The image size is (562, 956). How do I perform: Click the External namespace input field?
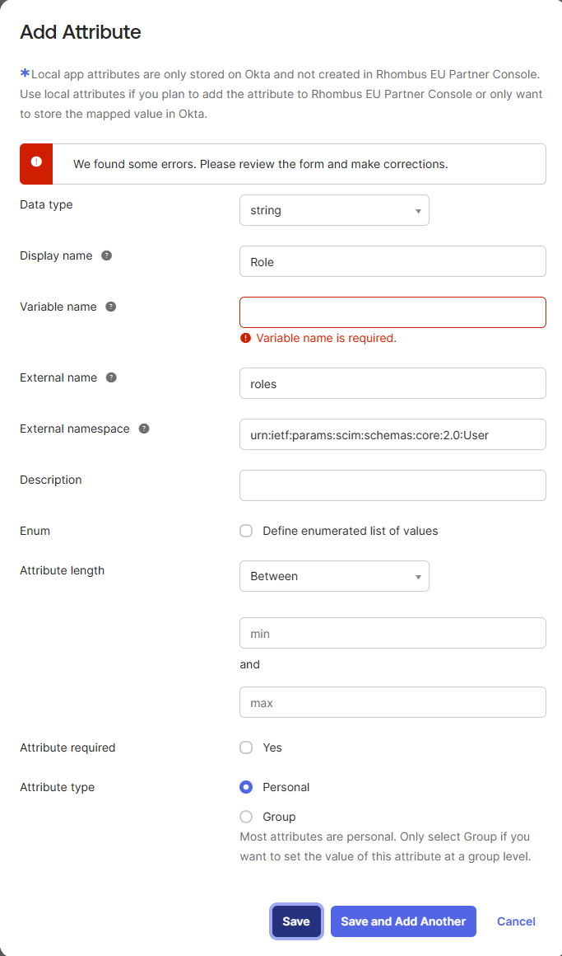click(392, 434)
